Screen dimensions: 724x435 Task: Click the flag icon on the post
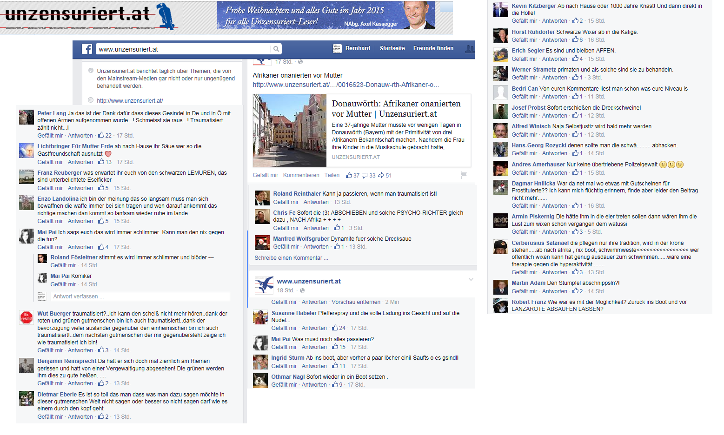(464, 175)
